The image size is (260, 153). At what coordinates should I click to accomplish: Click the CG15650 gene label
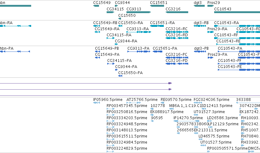[127, 15]
